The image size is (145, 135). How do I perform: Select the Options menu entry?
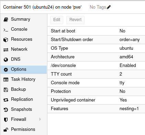click(x=24, y=70)
